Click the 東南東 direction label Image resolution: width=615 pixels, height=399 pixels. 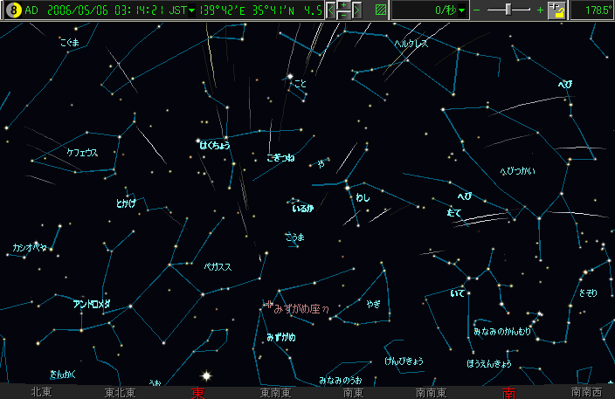pos(276,393)
